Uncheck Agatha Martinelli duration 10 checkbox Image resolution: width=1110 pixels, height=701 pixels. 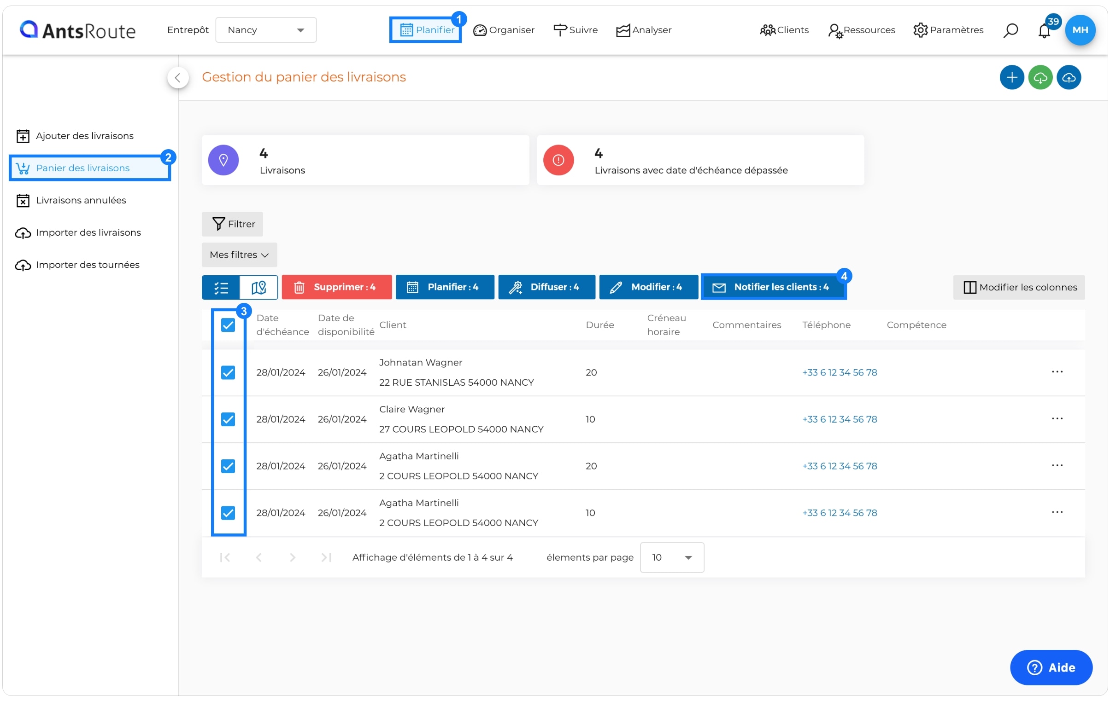coord(228,513)
